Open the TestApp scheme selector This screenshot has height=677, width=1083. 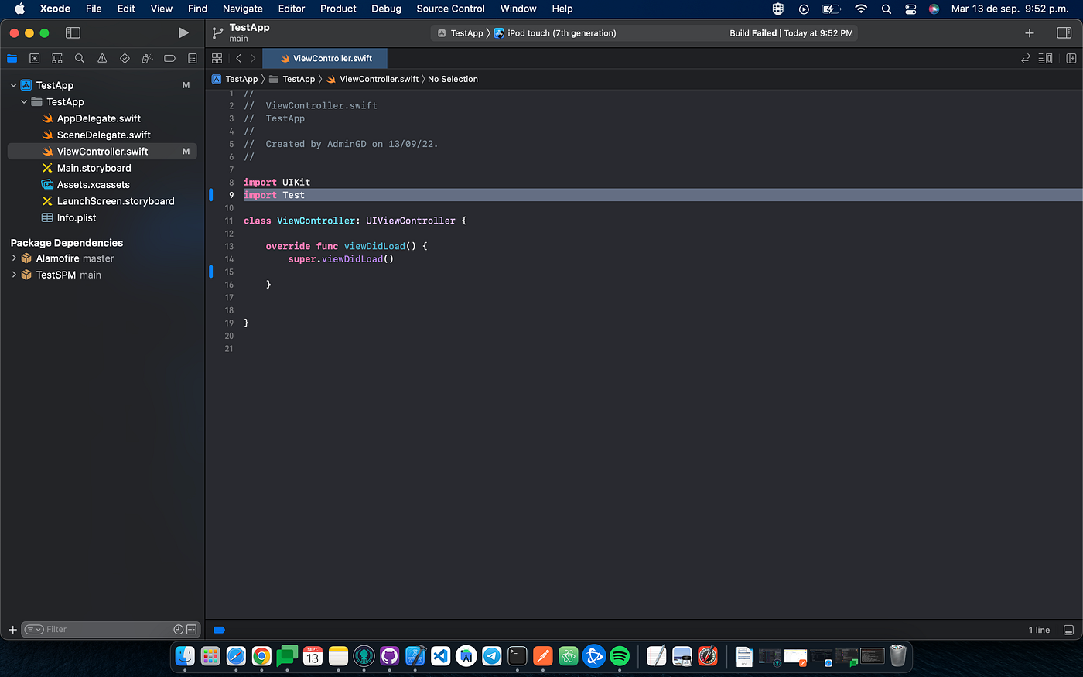pos(460,33)
